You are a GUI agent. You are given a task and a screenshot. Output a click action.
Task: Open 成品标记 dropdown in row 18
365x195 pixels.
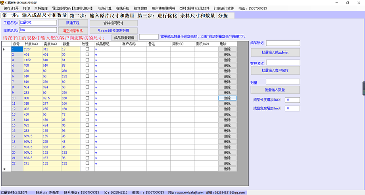click(96, 142)
